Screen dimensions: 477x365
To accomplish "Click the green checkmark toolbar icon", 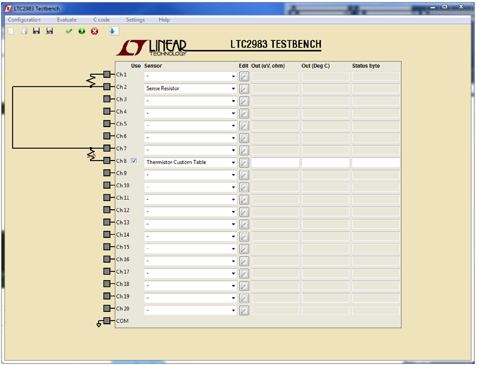I will pyautogui.click(x=69, y=31).
